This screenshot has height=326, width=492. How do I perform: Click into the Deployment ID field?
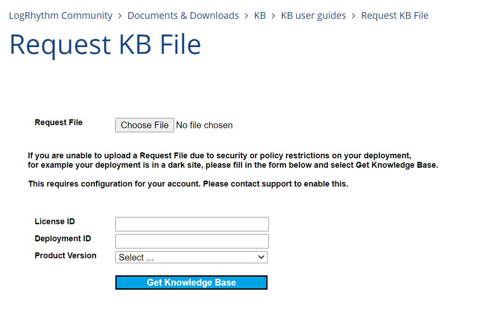[x=192, y=241]
